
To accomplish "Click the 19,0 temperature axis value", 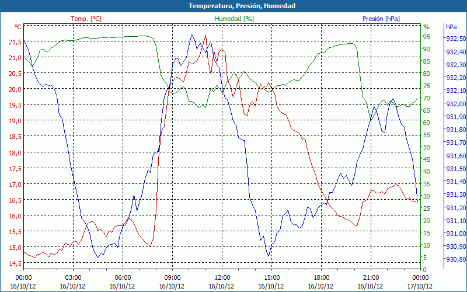I will (x=15, y=121).
